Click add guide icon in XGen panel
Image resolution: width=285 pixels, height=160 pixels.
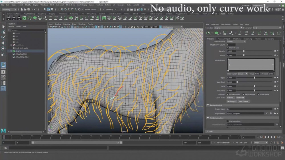[240, 33]
